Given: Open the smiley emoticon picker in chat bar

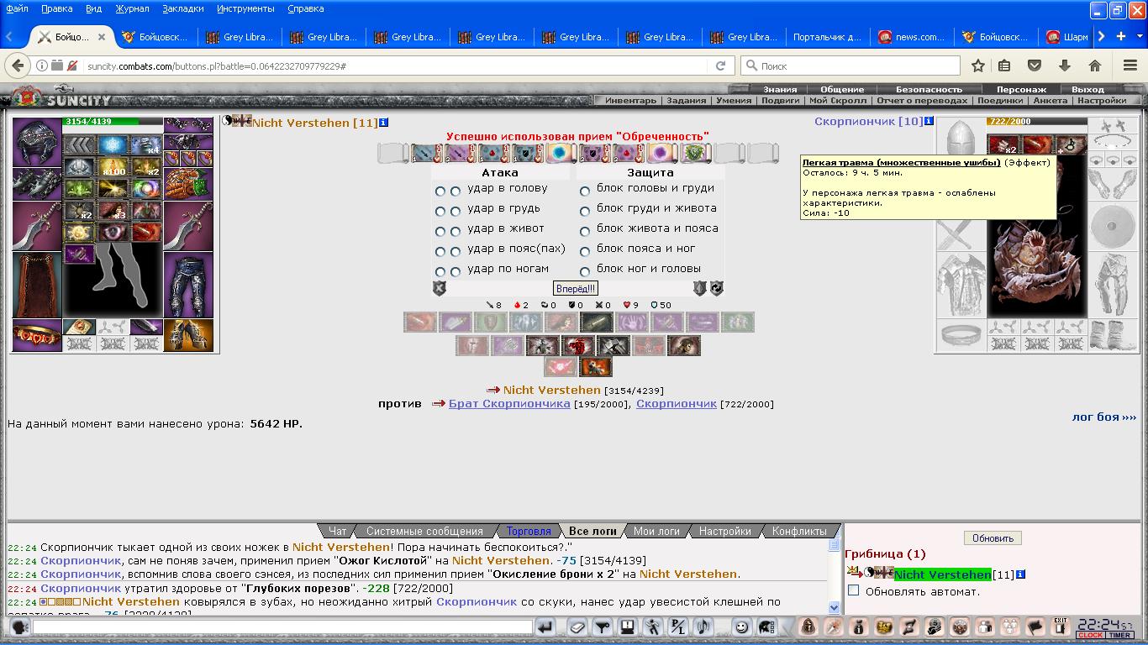Looking at the screenshot, I should click(x=741, y=626).
